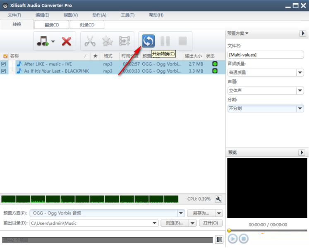Open the 另存为 arrow dropdown
The width and height of the screenshot is (309, 248).
219,213
